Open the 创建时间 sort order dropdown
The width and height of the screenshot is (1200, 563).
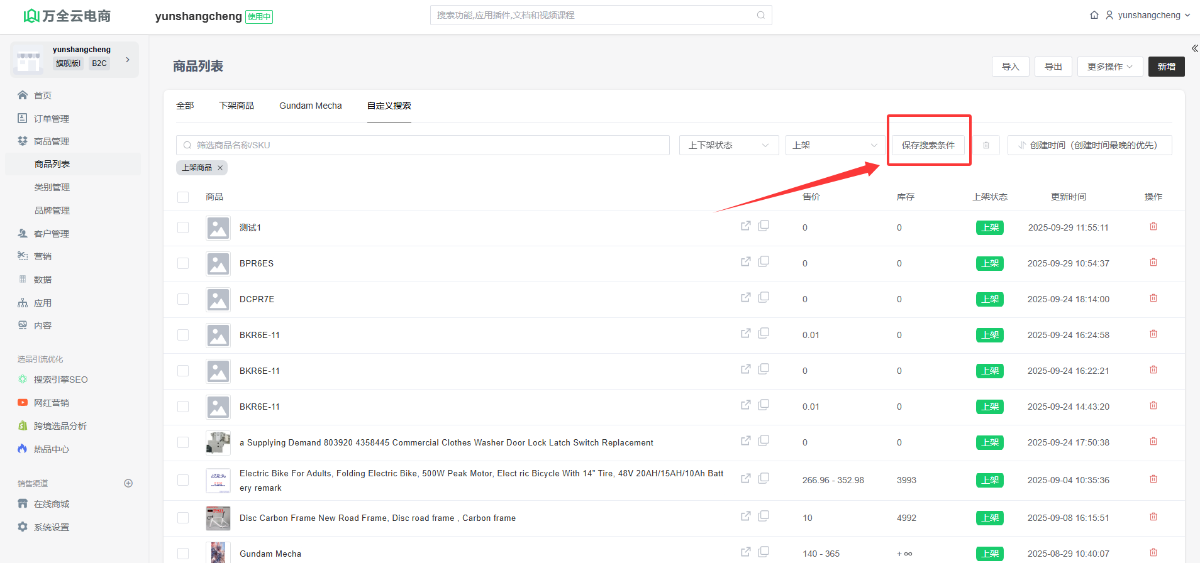pos(1089,145)
